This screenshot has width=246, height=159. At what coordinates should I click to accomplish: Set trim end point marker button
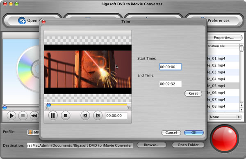pyautogui.click(x=98, y=115)
